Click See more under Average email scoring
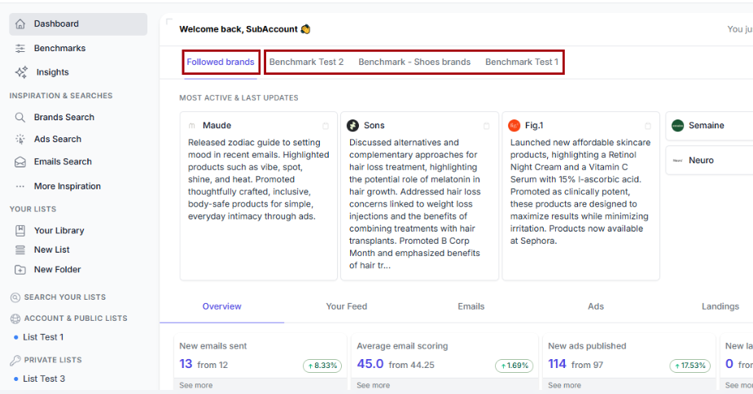 pyautogui.click(x=373, y=385)
